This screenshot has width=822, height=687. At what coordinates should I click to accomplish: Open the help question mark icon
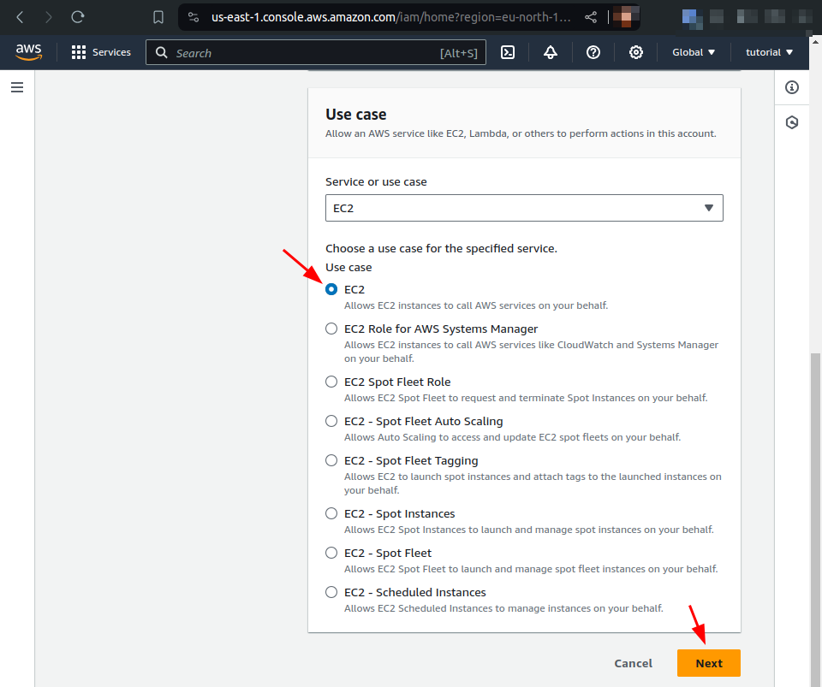(593, 52)
